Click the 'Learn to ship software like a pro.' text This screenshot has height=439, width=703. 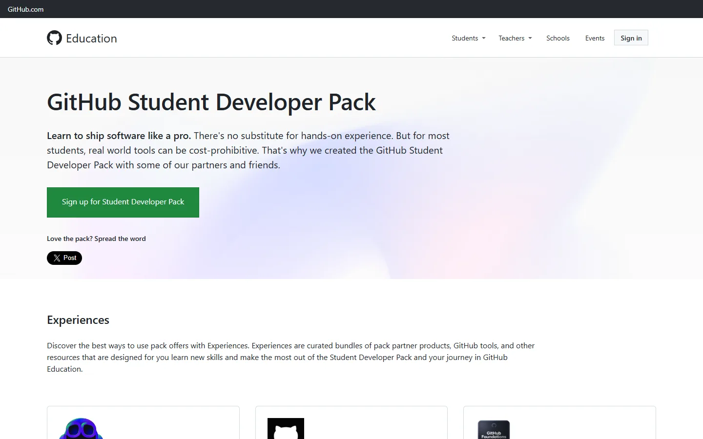119,136
